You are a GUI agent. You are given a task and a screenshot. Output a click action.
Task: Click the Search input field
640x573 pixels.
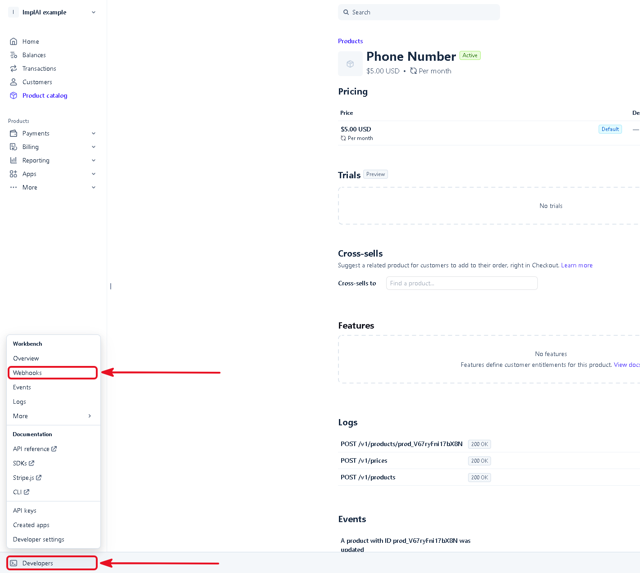click(x=419, y=12)
